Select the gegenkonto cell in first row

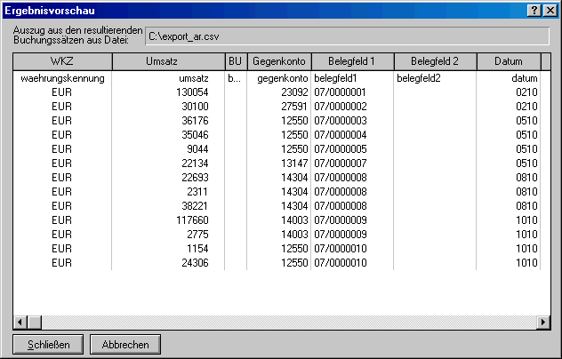pyautogui.click(x=283, y=78)
